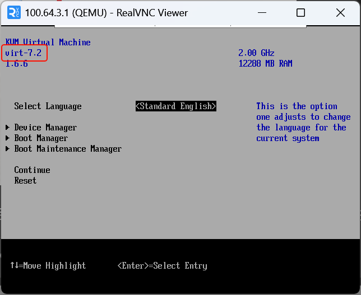
Task: Select Continue to proceed with boot
Action: tap(32, 170)
